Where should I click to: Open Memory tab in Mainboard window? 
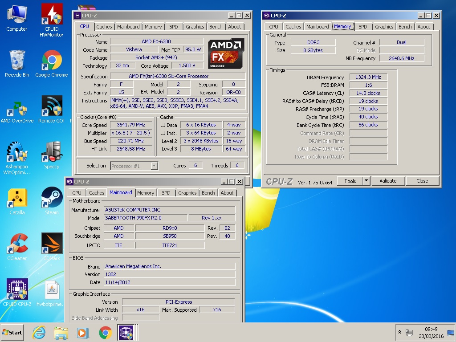pos(146,192)
